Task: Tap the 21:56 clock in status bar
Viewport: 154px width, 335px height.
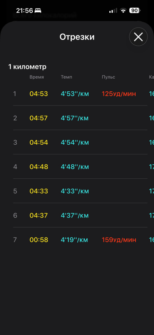Action: pyautogui.click(x=25, y=10)
